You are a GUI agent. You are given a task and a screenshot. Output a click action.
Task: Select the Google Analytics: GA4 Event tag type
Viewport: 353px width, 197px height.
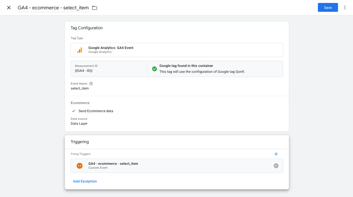tap(177, 50)
